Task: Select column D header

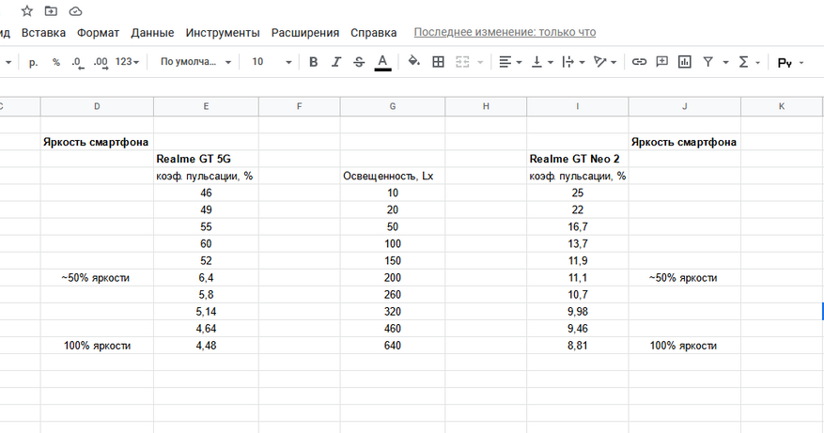Action: coord(97,106)
